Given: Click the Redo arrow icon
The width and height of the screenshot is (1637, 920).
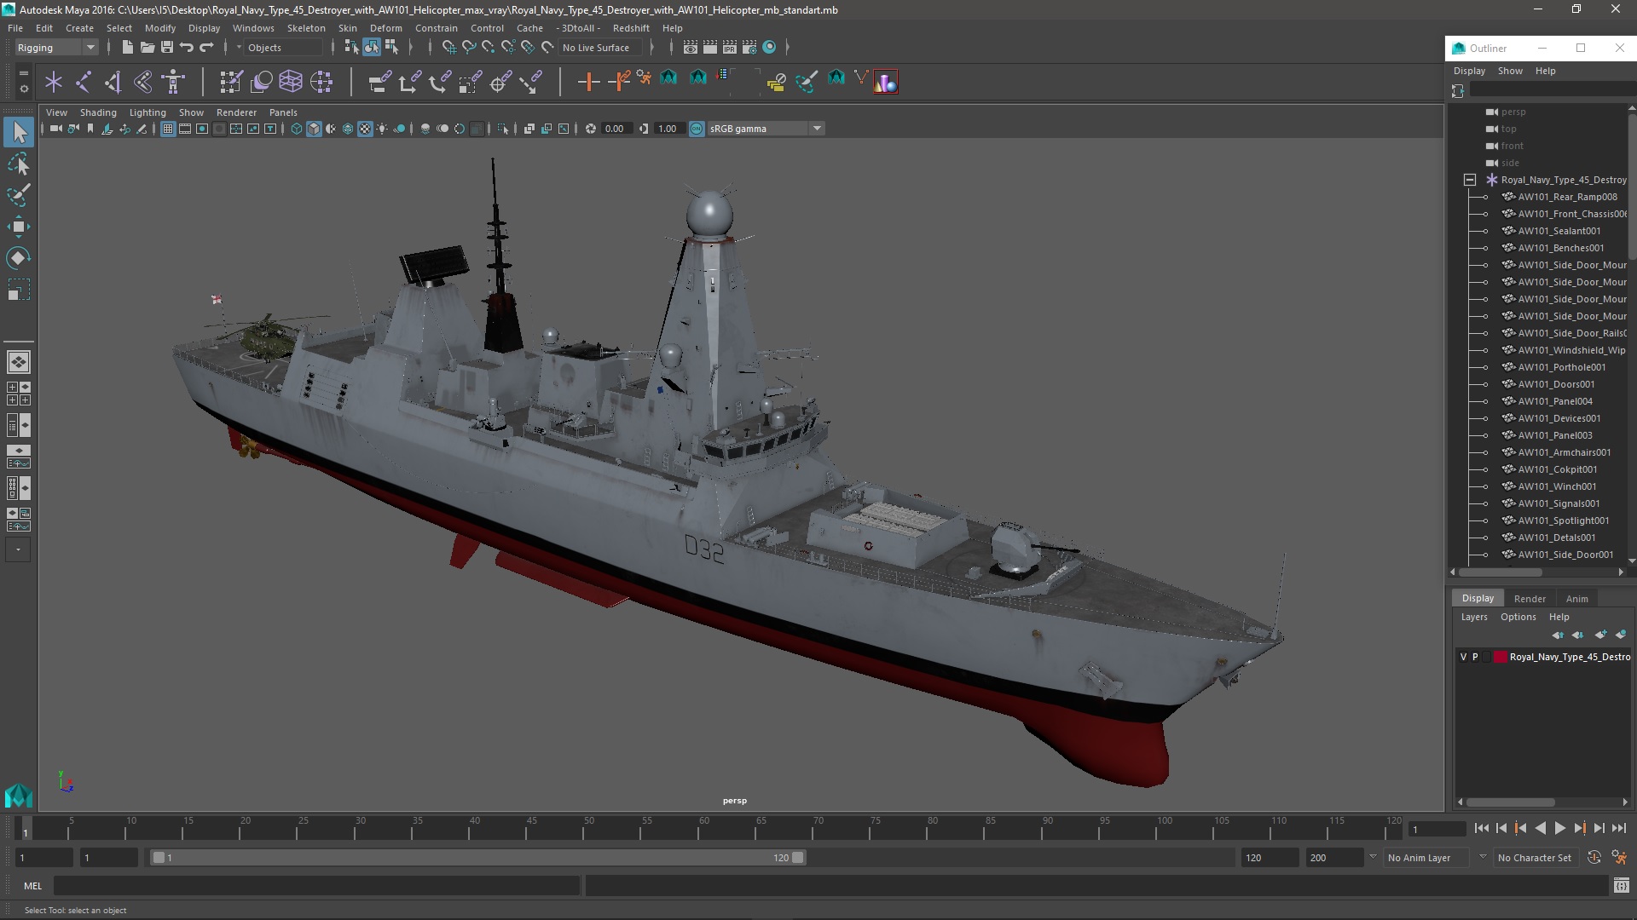Looking at the screenshot, I should [206, 48].
